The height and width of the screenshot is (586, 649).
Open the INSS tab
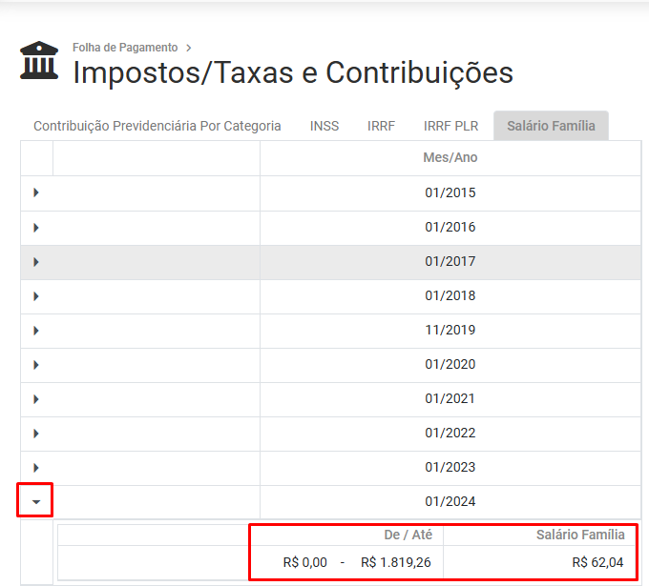pyautogui.click(x=324, y=126)
